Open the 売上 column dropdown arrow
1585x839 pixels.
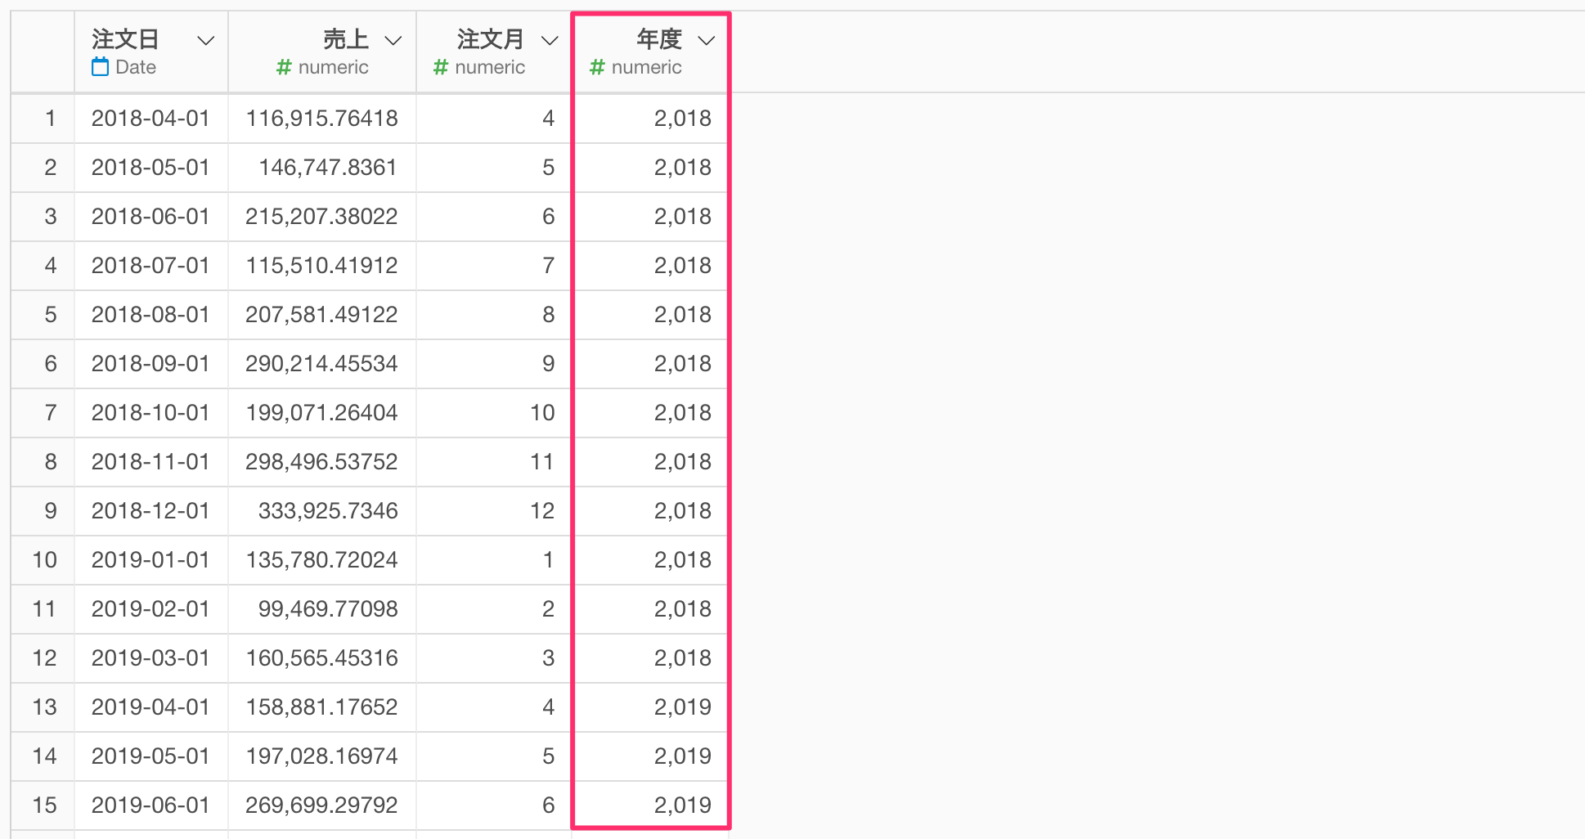coord(393,40)
